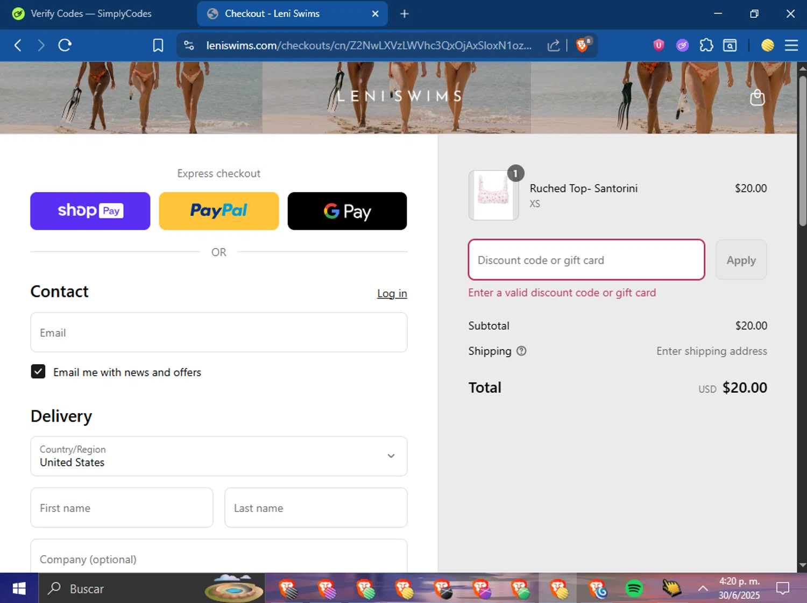
Task: Click the Log in link
Action: point(392,293)
